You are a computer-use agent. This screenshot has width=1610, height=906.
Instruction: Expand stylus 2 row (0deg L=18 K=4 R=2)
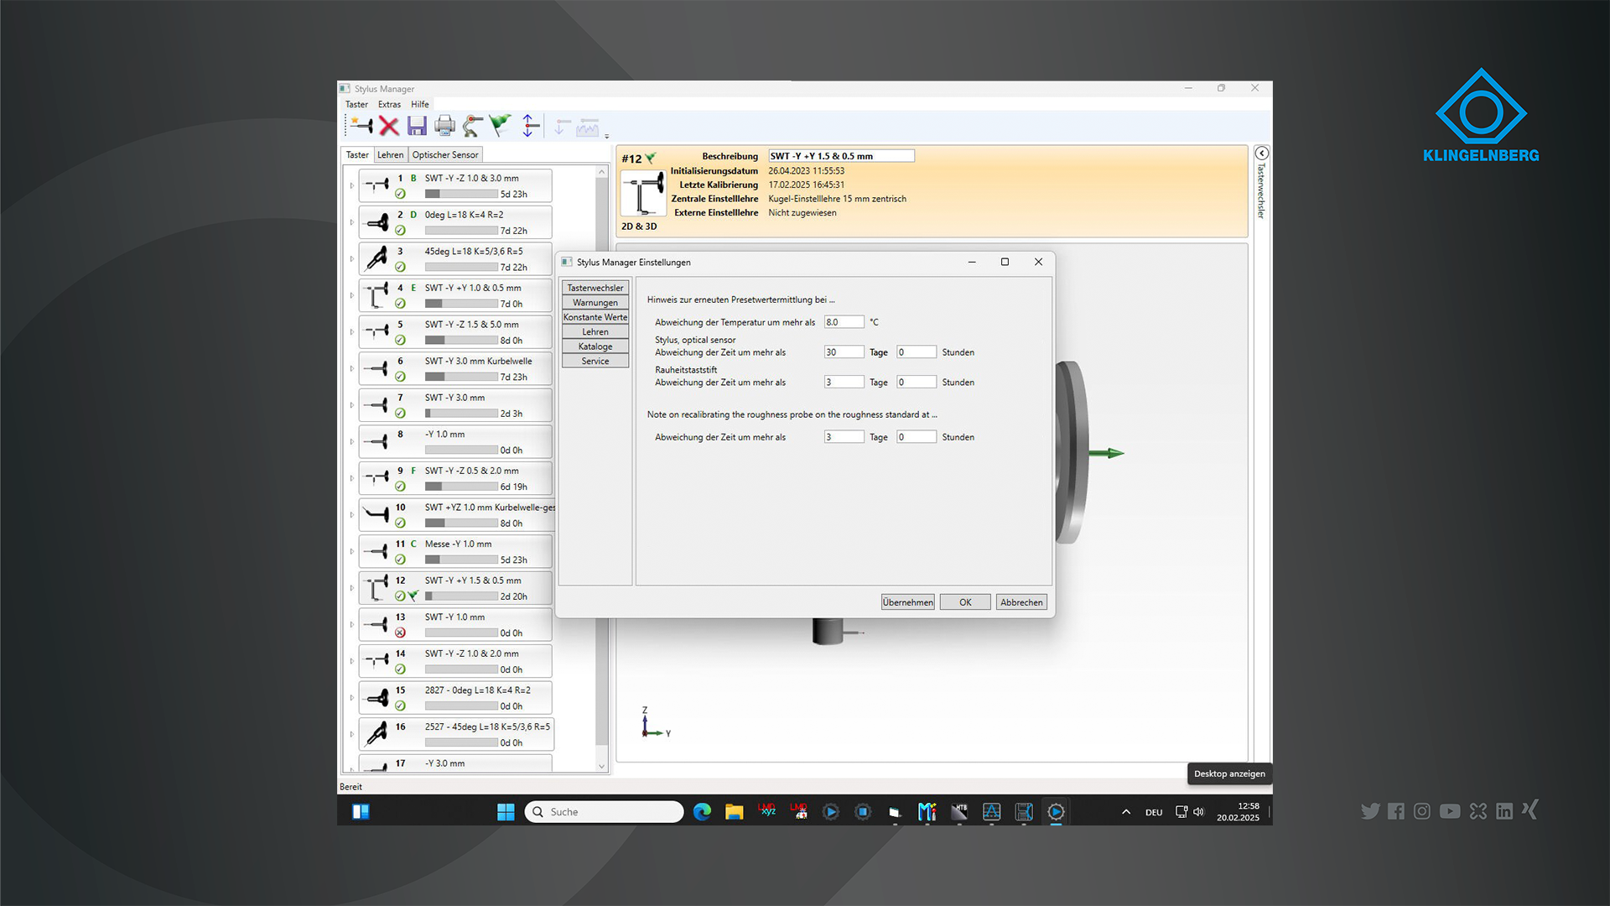tap(352, 222)
